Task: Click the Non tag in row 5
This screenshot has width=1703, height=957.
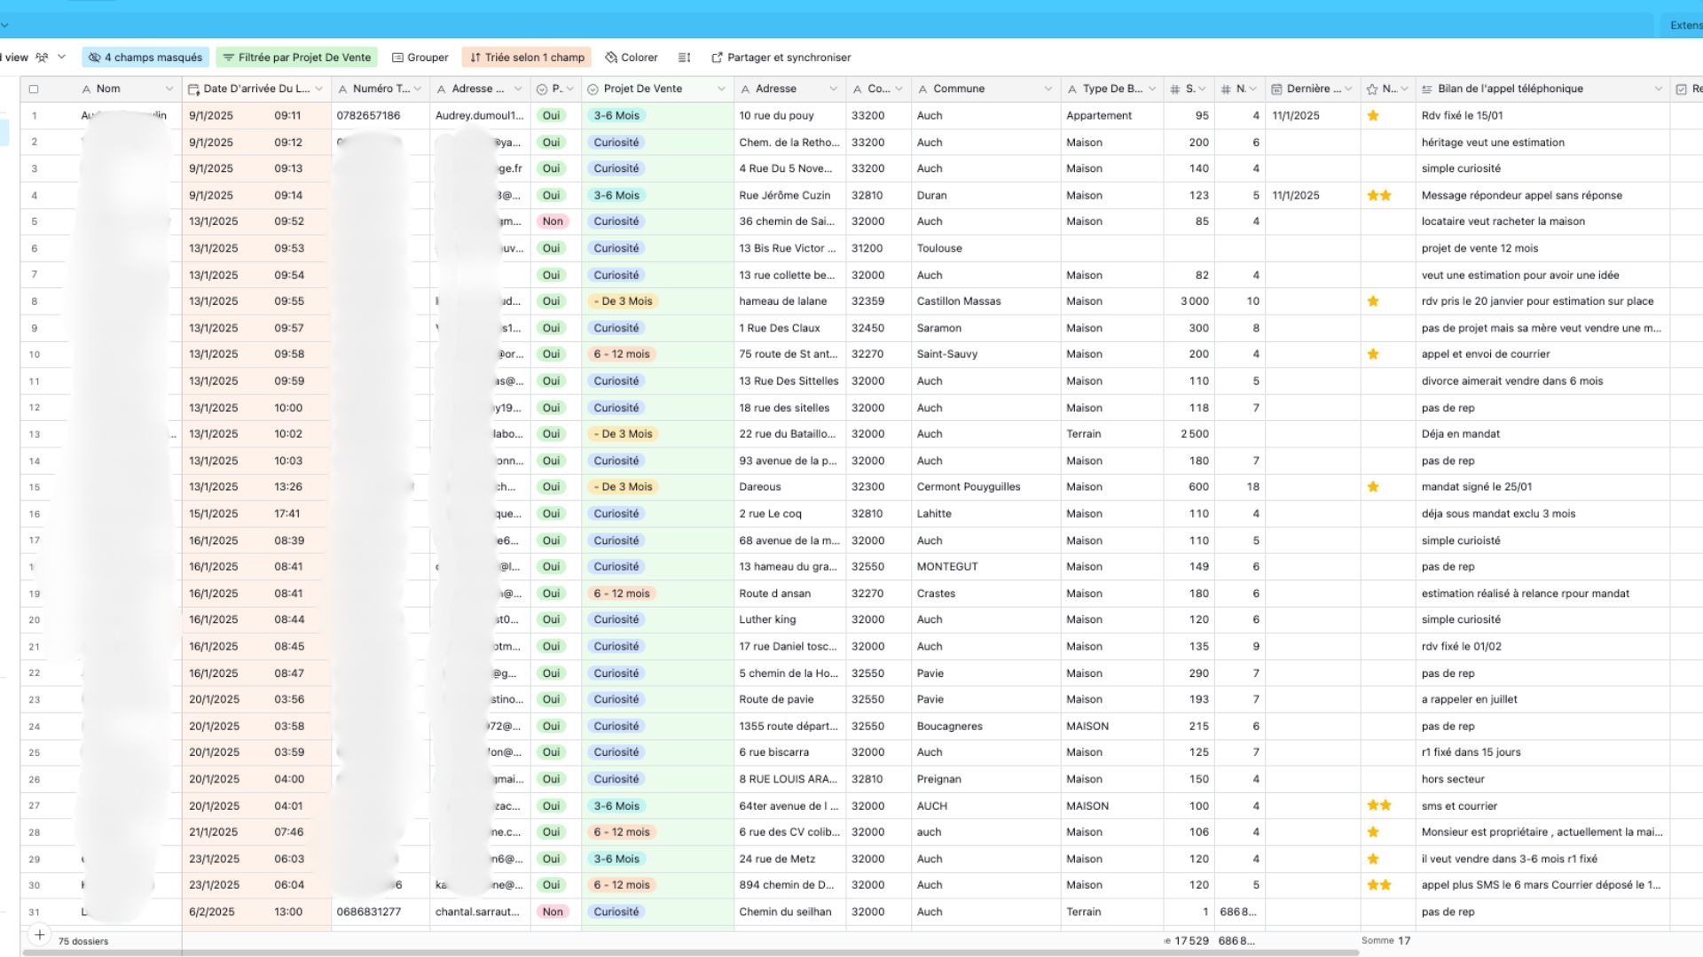Action: 553,222
